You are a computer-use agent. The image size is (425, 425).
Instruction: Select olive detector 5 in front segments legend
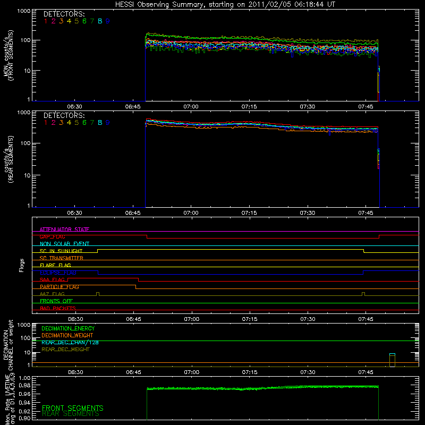point(76,21)
